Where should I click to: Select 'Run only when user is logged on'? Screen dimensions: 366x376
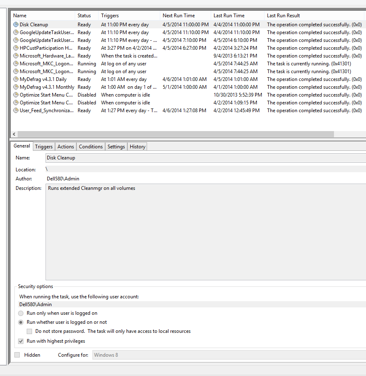click(21, 313)
